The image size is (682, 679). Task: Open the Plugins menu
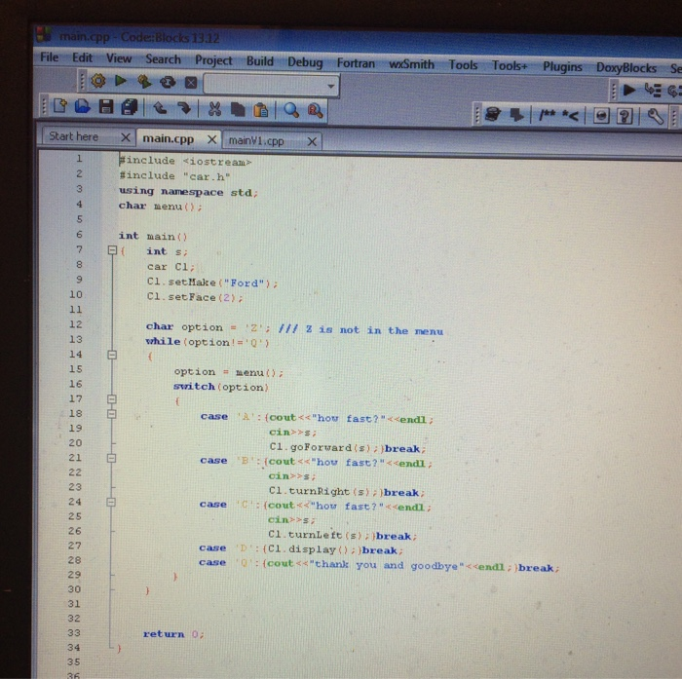pyautogui.click(x=562, y=67)
